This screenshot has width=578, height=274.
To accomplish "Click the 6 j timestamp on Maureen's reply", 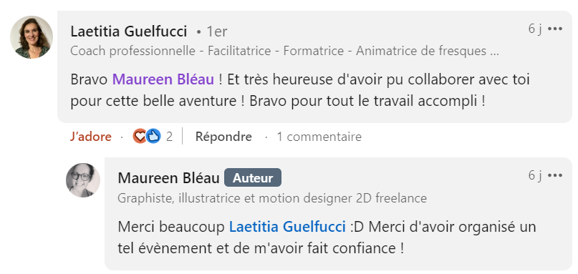I will pyautogui.click(x=535, y=176).
